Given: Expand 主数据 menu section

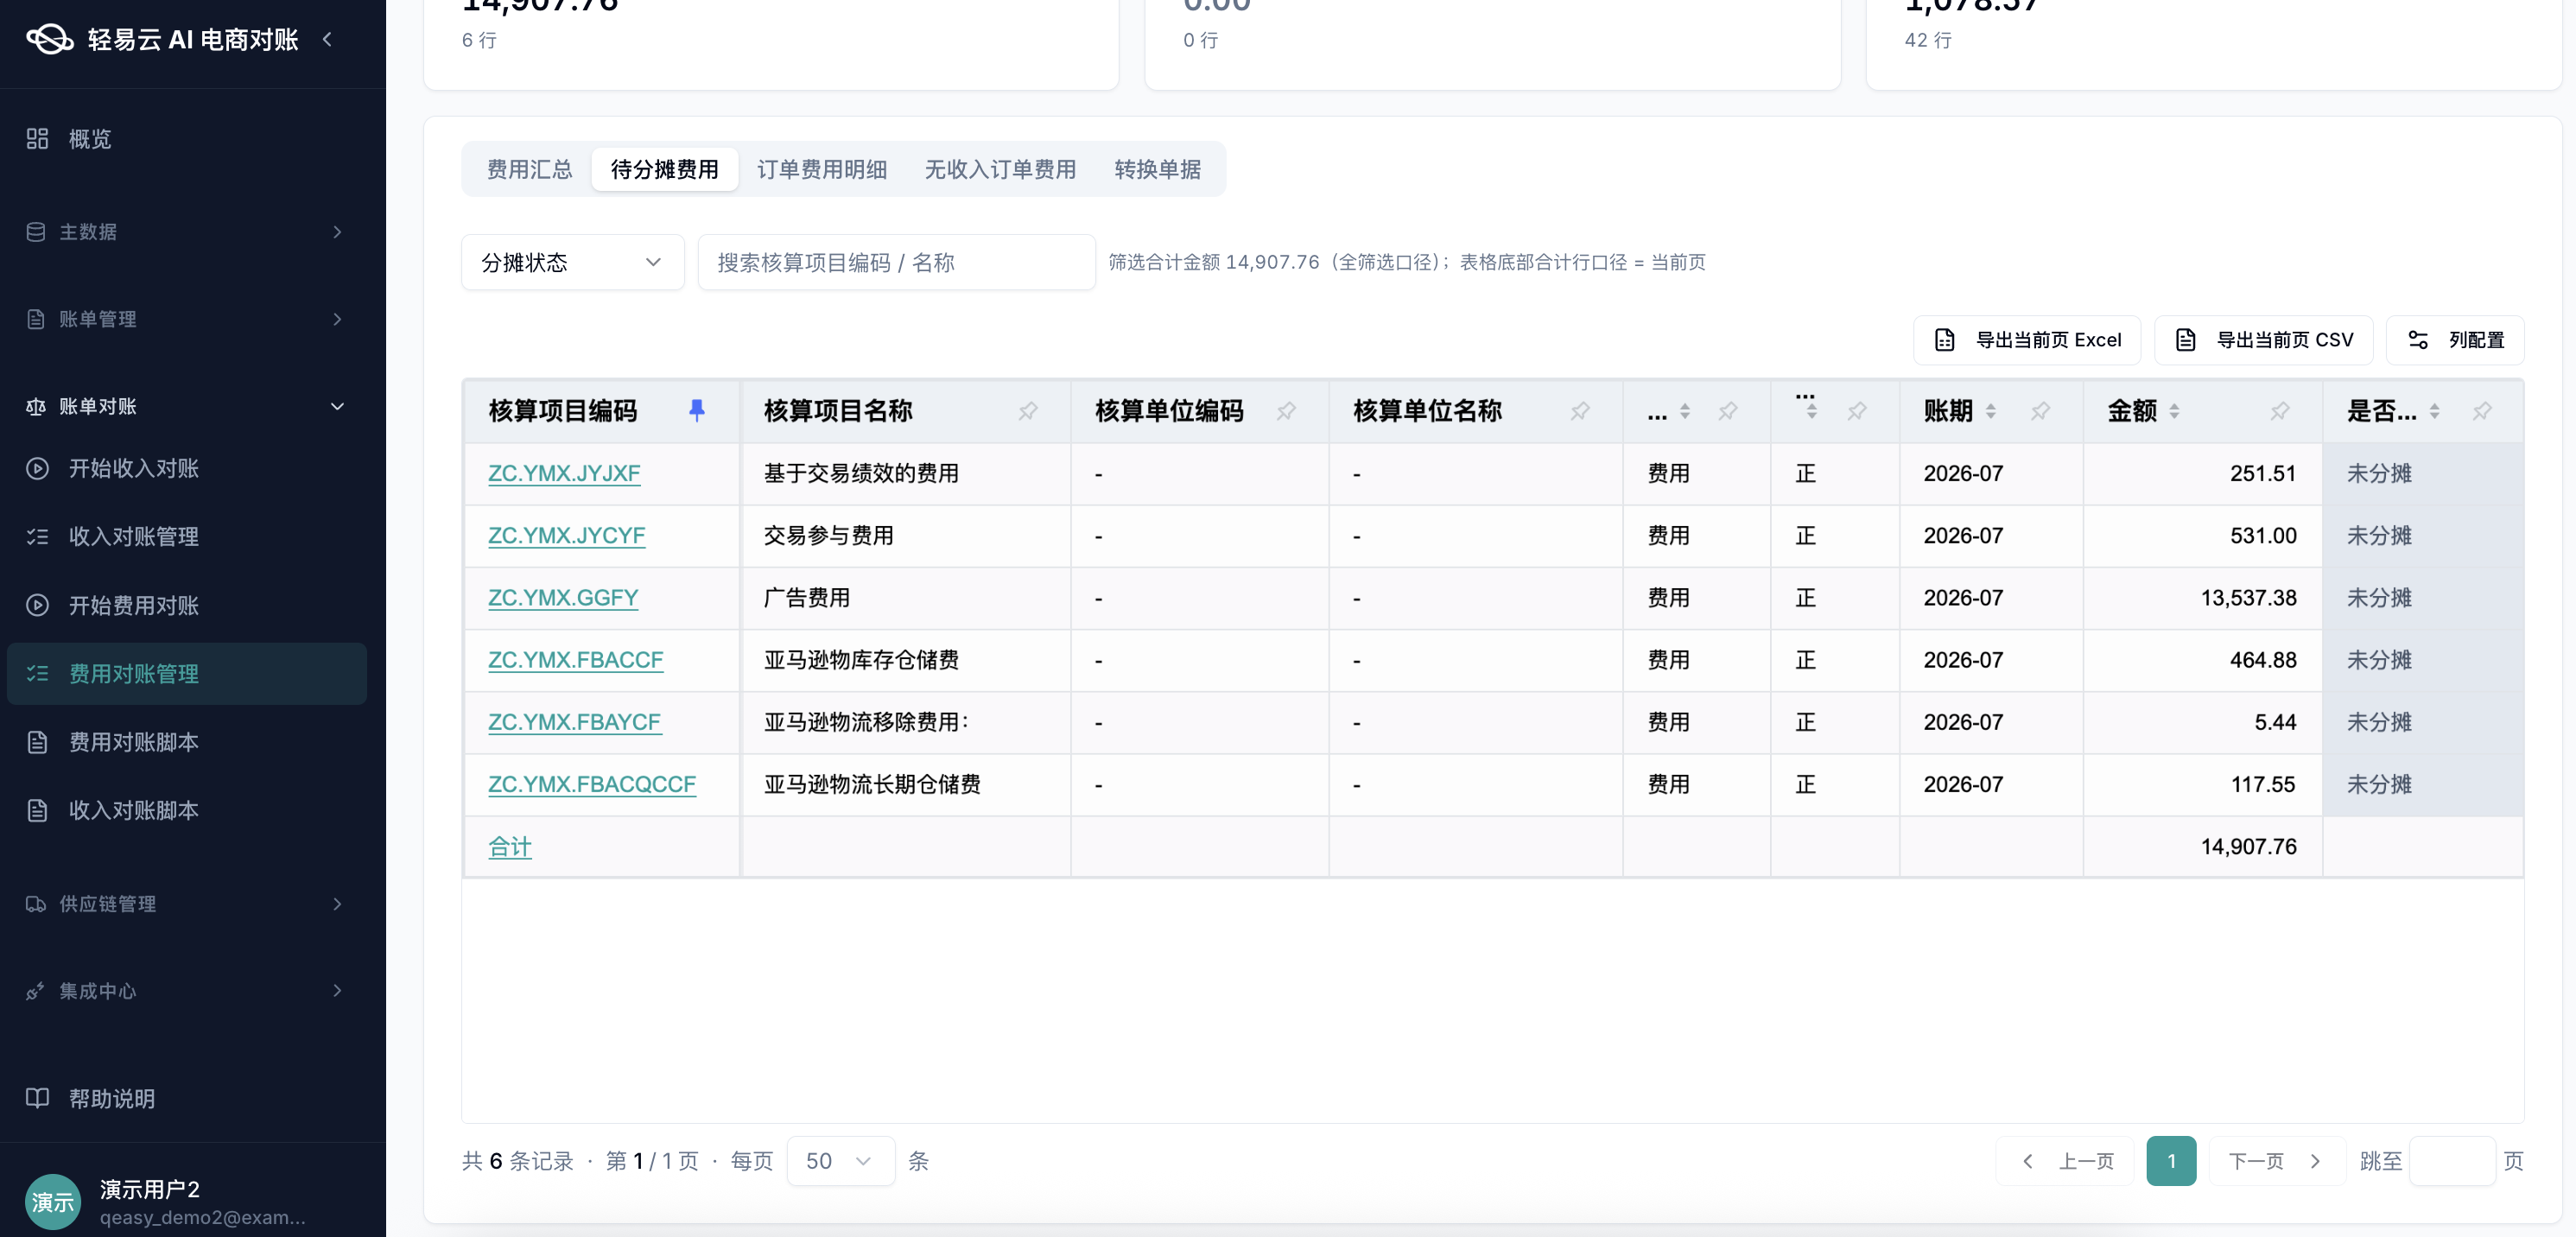Looking at the screenshot, I should click(x=186, y=232).
